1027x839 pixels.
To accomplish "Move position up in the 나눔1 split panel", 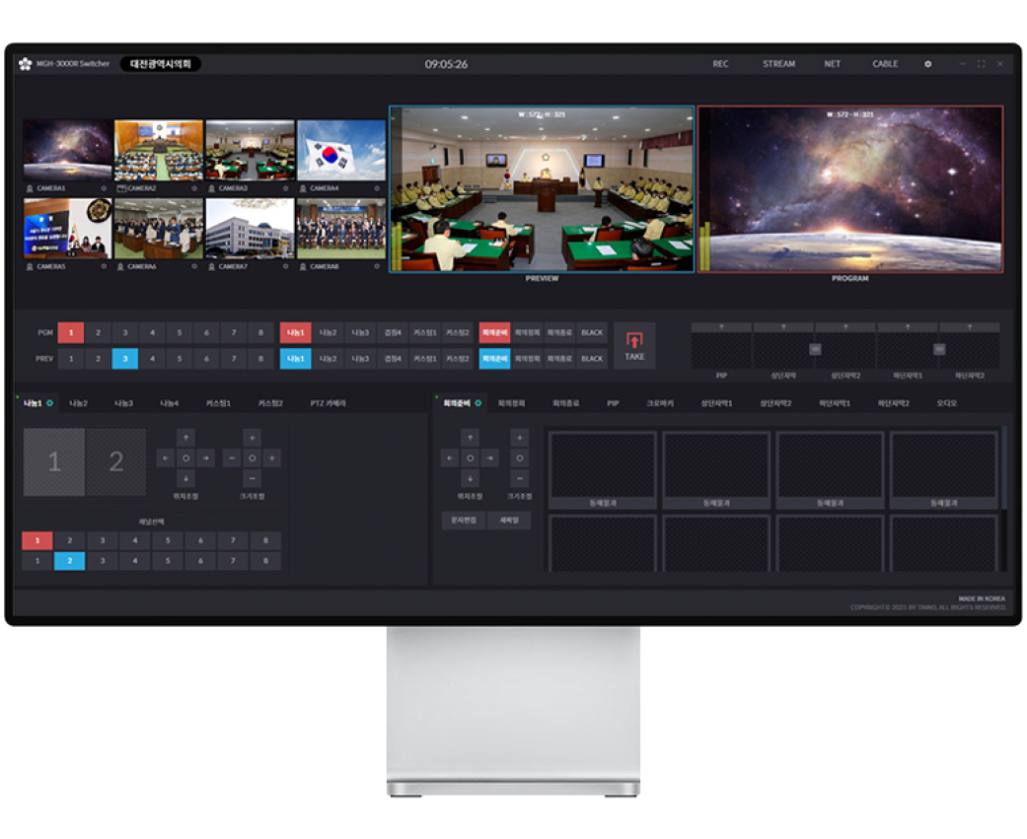I will [x=186, y=437].
